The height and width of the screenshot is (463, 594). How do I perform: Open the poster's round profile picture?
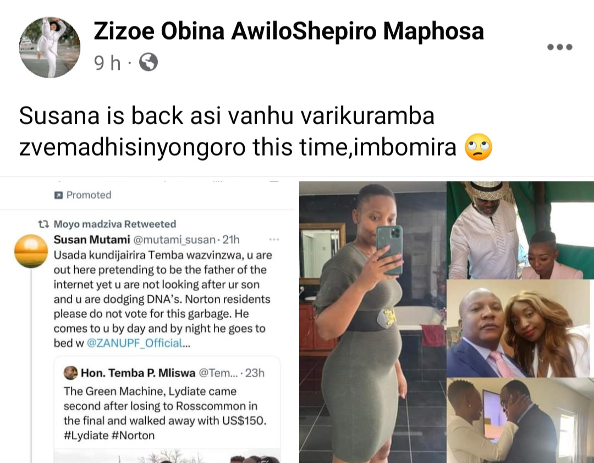tap(50, 47)
